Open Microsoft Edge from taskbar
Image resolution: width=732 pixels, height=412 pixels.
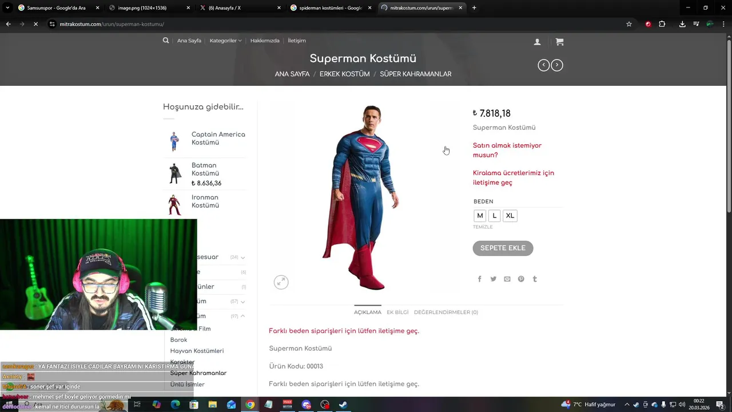pyautogui.click(x=175, y=405)
